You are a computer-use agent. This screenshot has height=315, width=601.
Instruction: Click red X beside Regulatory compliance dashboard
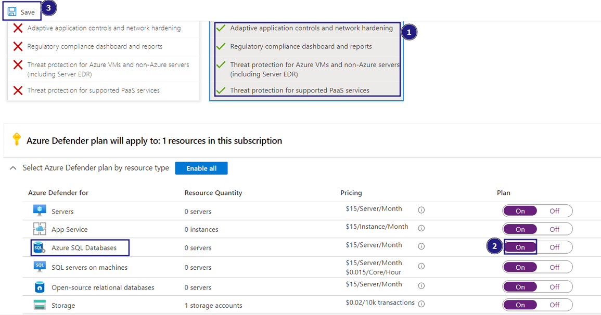[18, 46]
